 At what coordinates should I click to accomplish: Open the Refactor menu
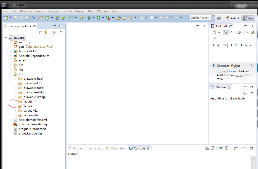coord(26,11)
